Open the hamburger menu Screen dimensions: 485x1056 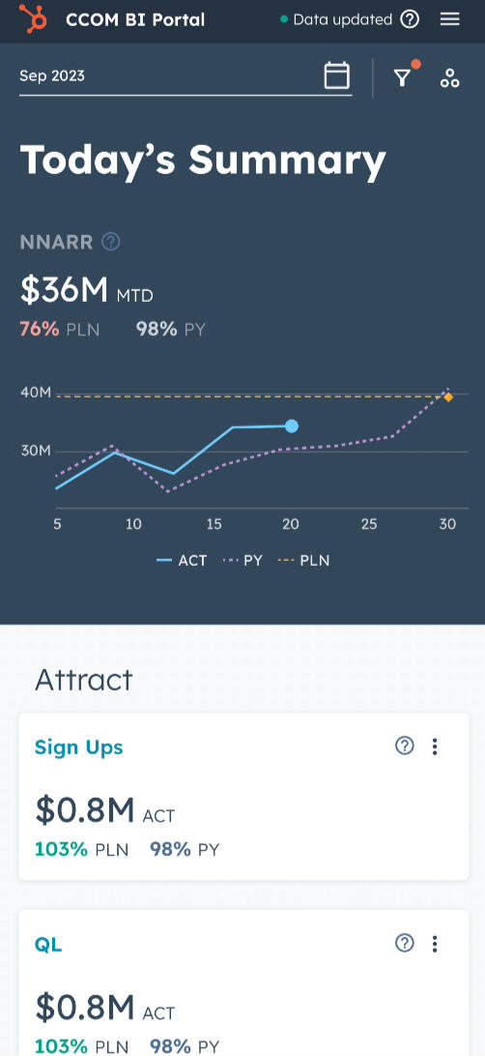point(450,19)
